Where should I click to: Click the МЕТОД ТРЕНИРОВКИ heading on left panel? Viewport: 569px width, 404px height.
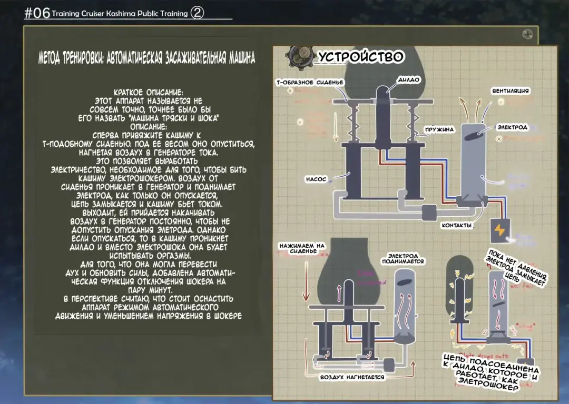pyautogui.click(x=146, y=58)
